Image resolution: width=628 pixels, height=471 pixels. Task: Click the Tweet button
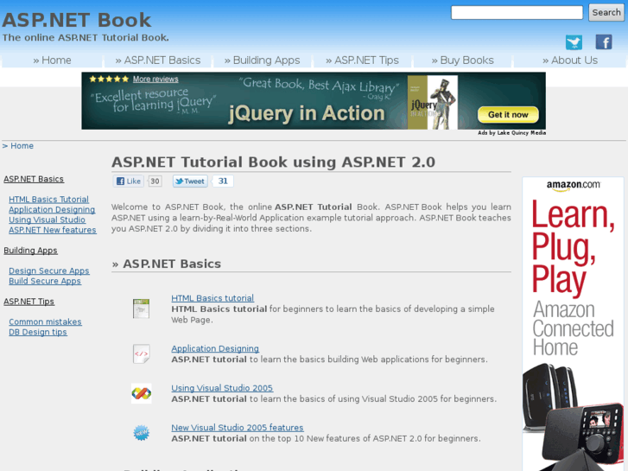click(190, 181)
